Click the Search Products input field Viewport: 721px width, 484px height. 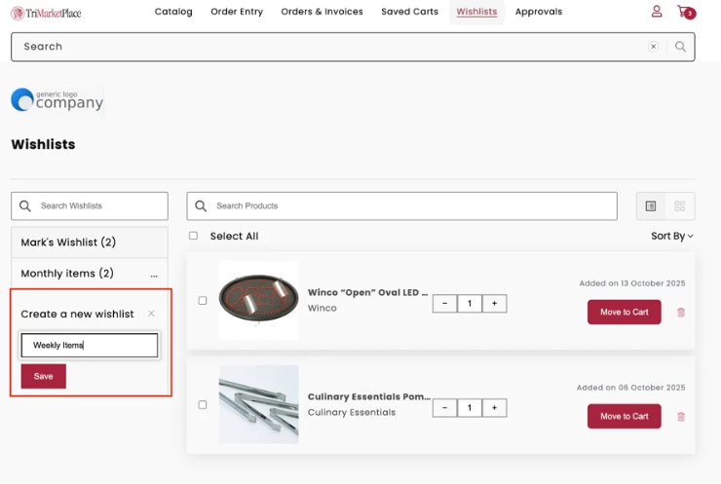click(409, 206)
